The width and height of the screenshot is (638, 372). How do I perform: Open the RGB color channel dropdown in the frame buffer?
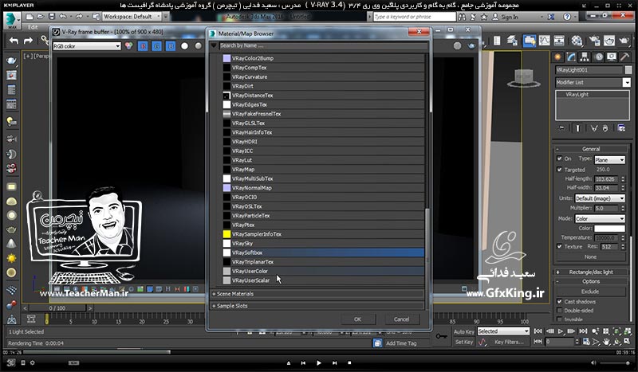click(x=87, y=46)
